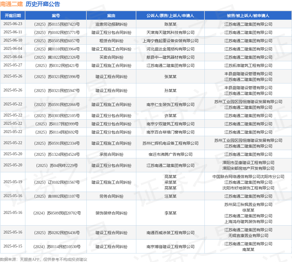The image size is (292, 262).
Task: Click 承揽合同纠纷 cause cell
Action: (x=111, y=154)
